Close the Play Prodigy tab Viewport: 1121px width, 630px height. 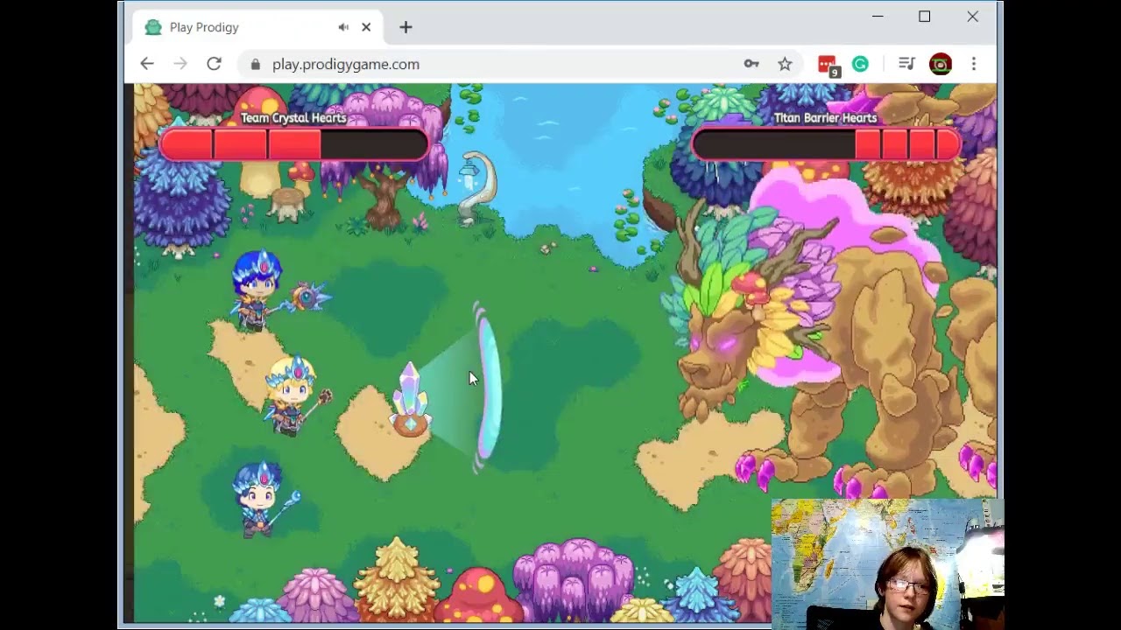[366, 27]
